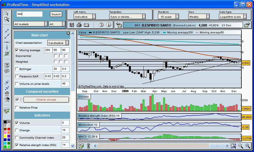
Task: Click the Bollinger period field showing 20
Action: pyautogui.click(x=57, y=69)
